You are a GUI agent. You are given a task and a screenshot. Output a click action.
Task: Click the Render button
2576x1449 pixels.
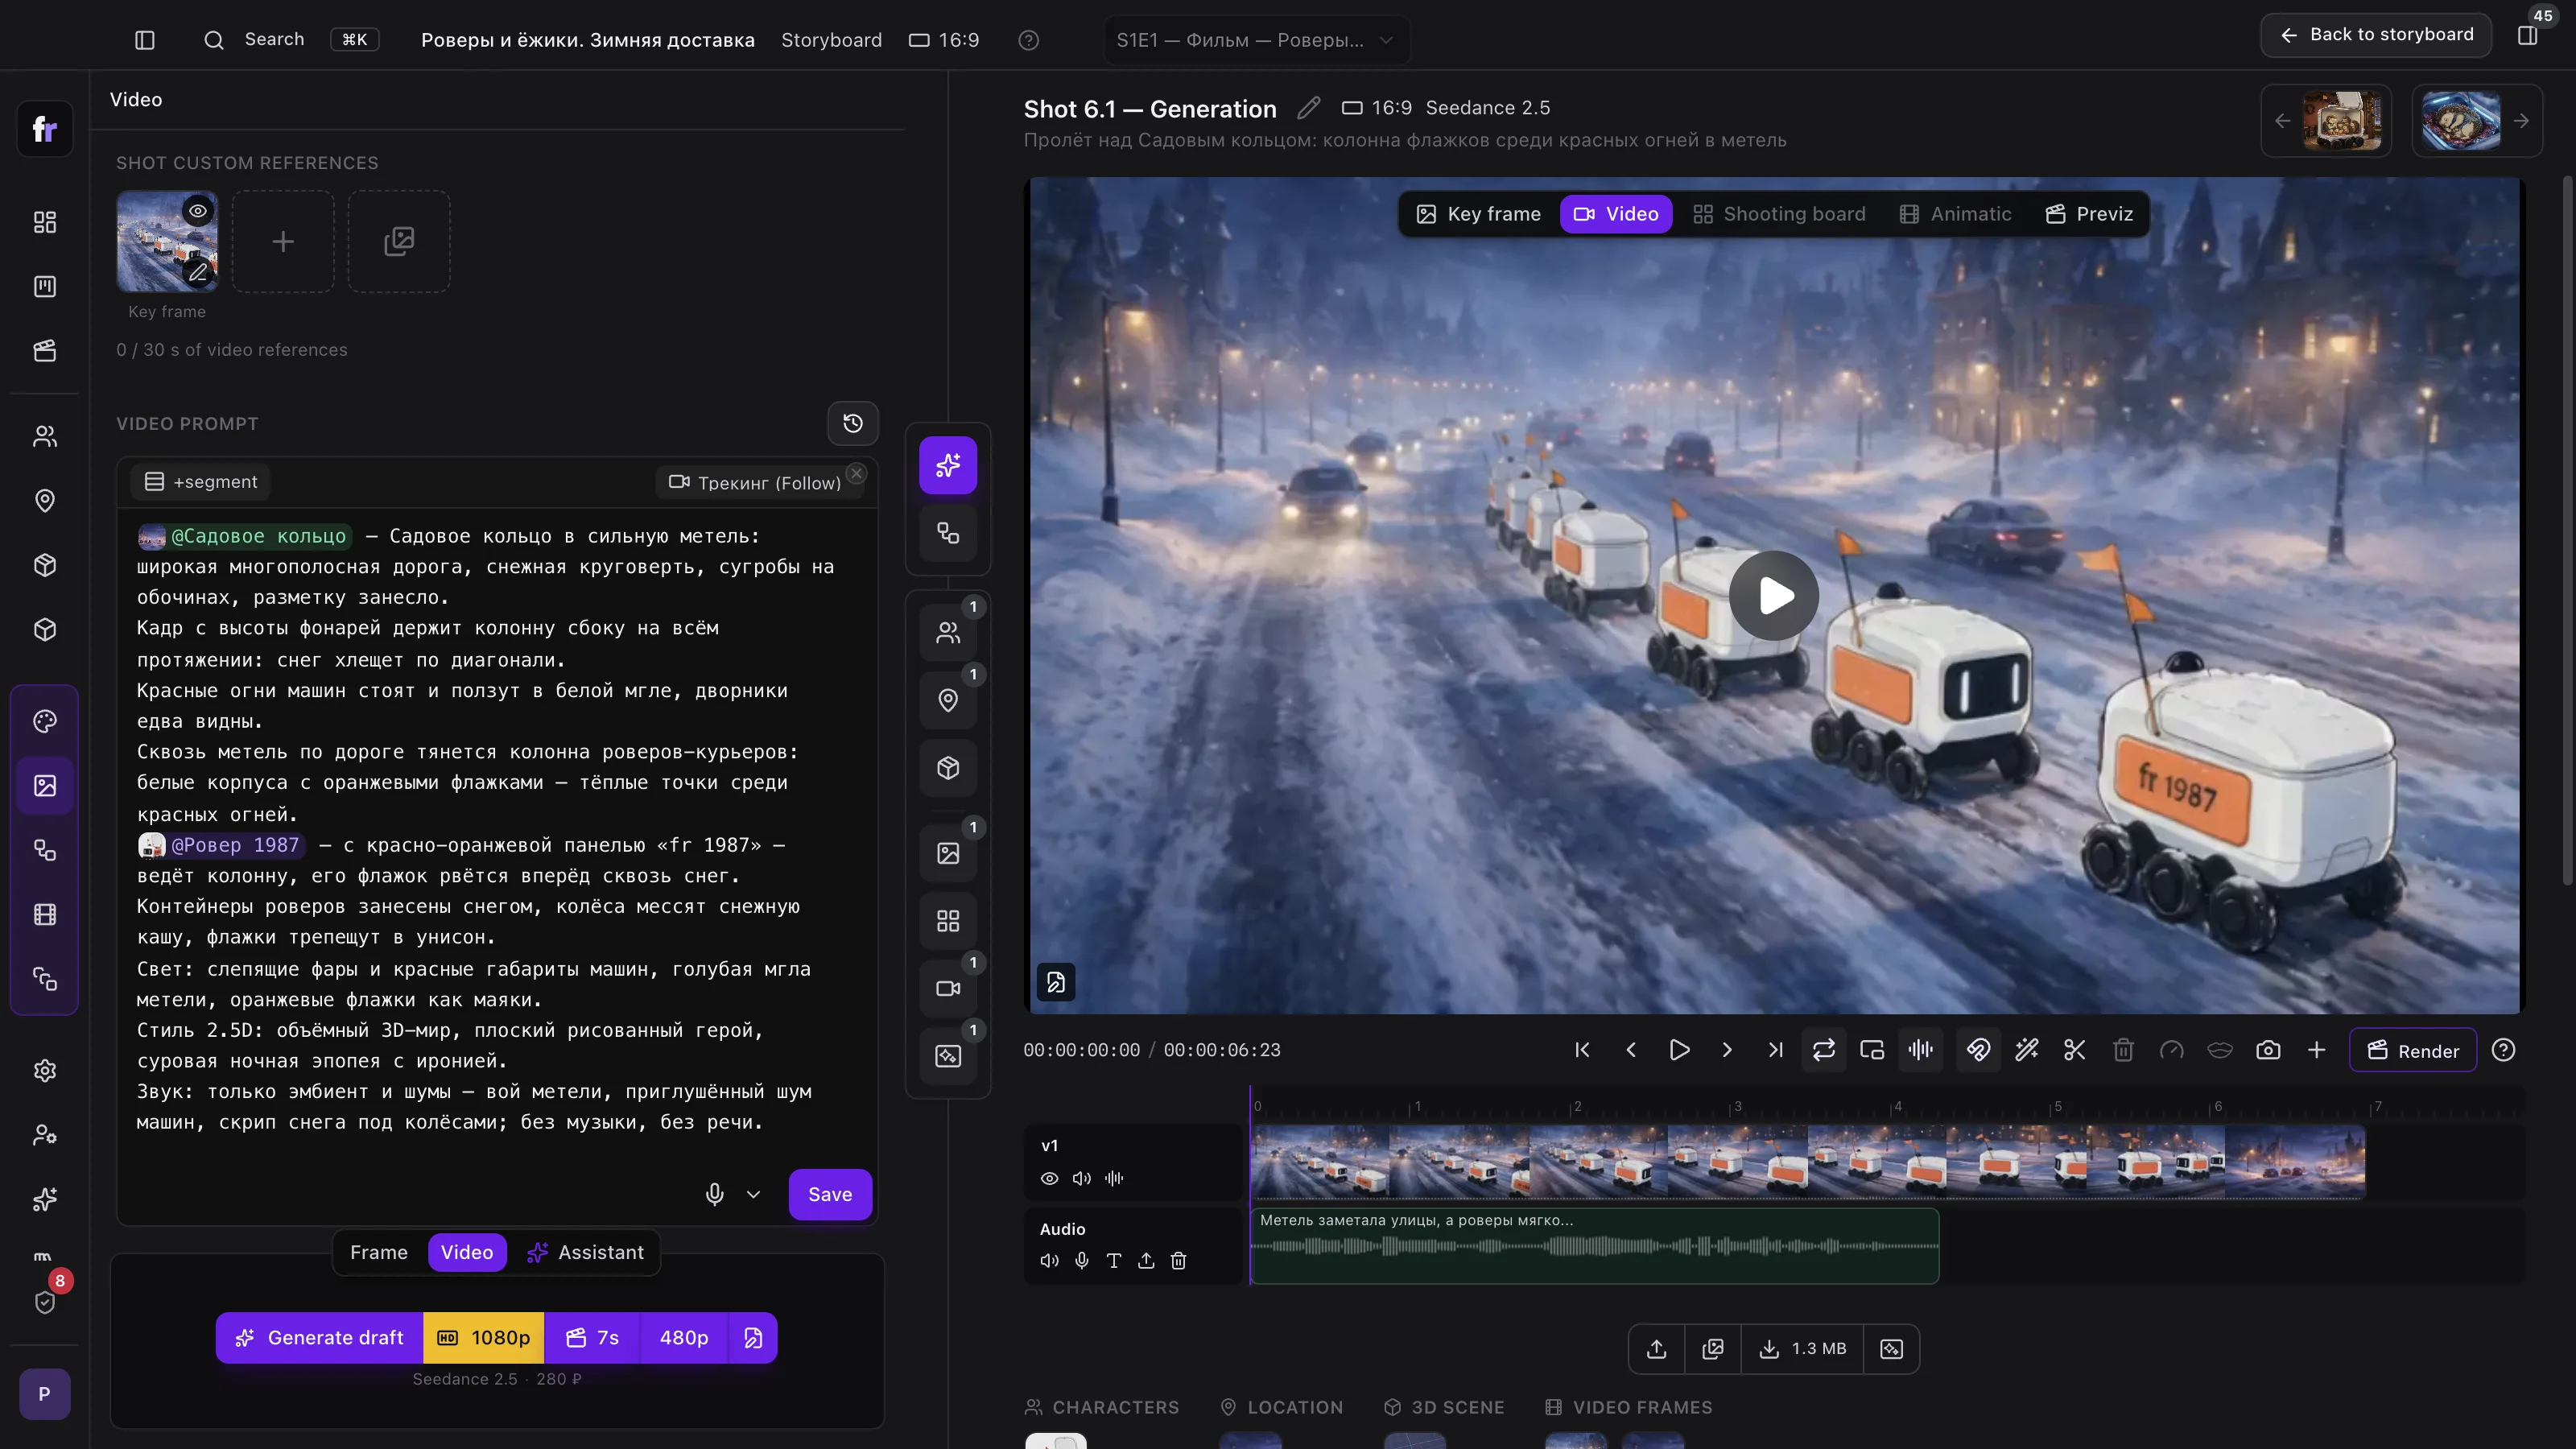[2412, 1050]
